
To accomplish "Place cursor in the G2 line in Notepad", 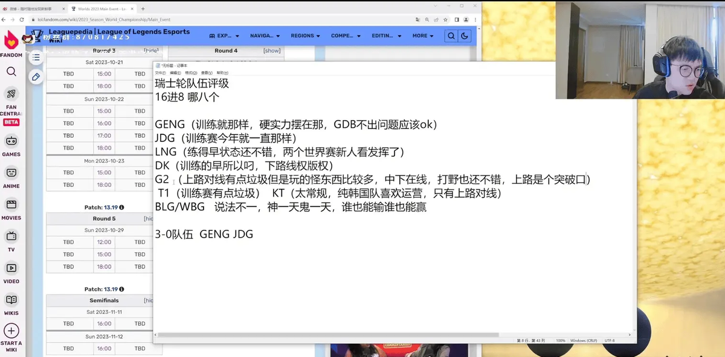I will coord(373,179).
